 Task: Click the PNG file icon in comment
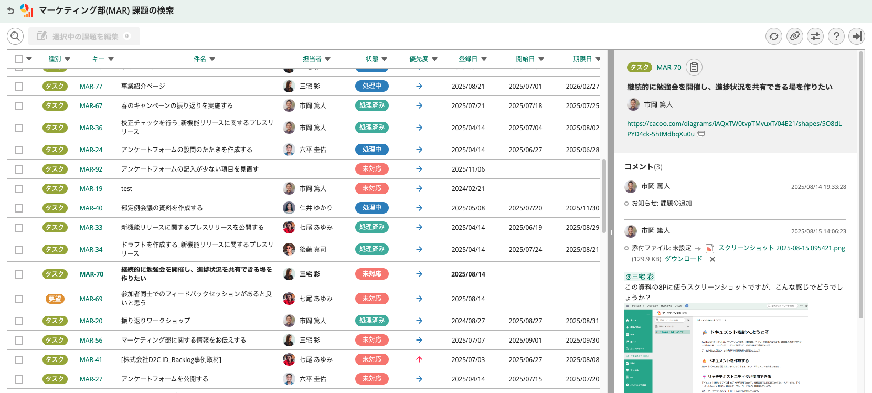pos(710,248)
